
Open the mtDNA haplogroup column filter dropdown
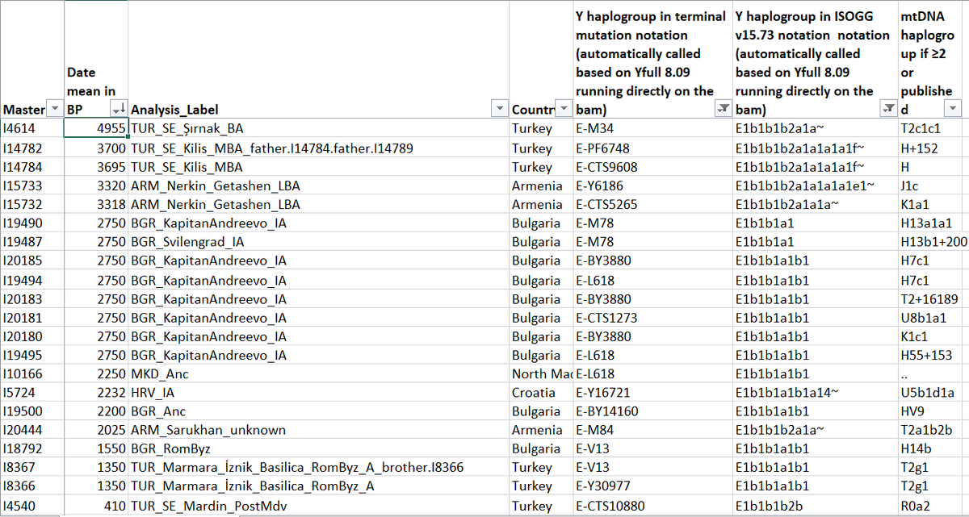954,109
